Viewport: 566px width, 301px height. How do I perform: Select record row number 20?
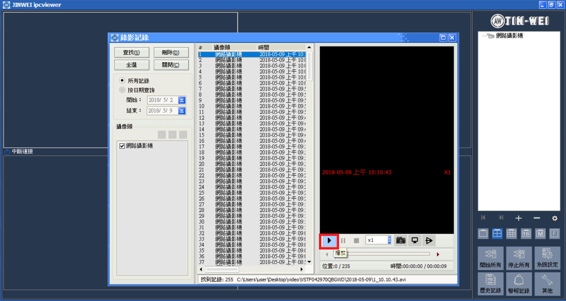(x=252, y=164)
